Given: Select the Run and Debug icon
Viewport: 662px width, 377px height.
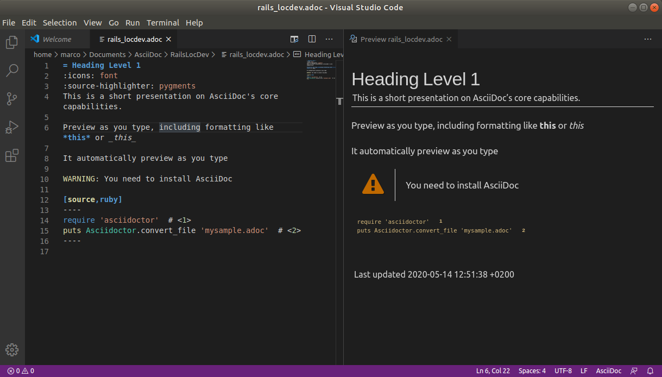Looking at the screenshot, I should pos(11,127).
